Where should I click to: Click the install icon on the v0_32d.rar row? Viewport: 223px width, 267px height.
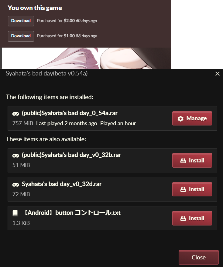tap(183, 189)
